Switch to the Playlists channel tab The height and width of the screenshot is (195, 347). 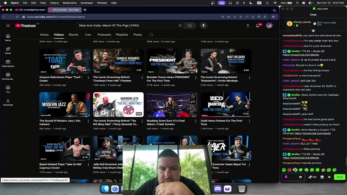[x=122, y=35]
